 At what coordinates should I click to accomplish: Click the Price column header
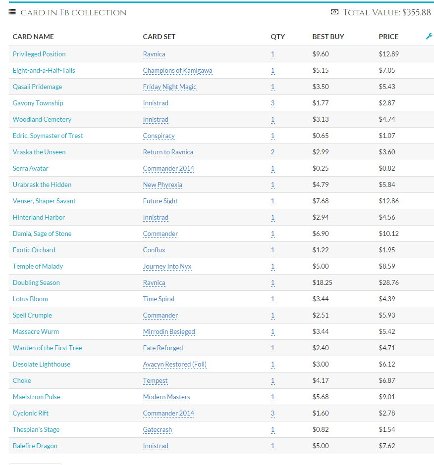[388, 37]
